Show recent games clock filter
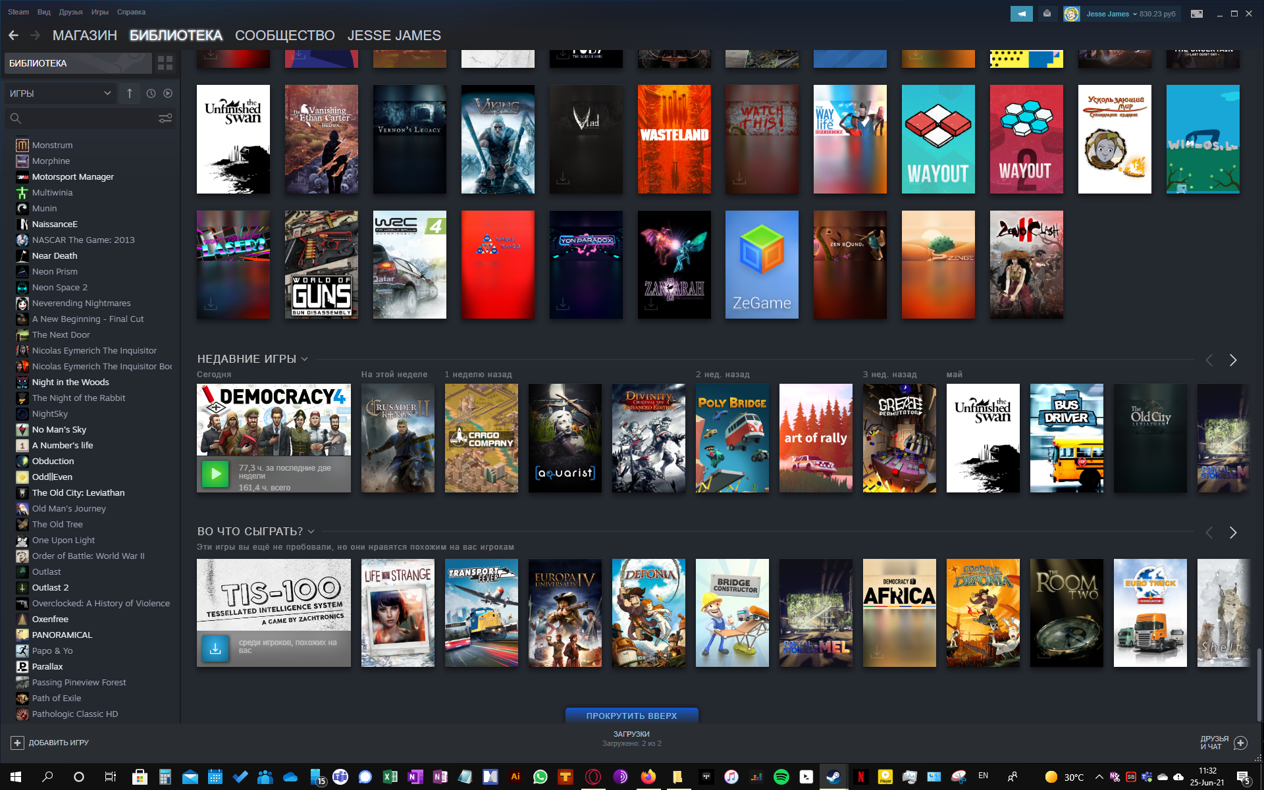 151,93
